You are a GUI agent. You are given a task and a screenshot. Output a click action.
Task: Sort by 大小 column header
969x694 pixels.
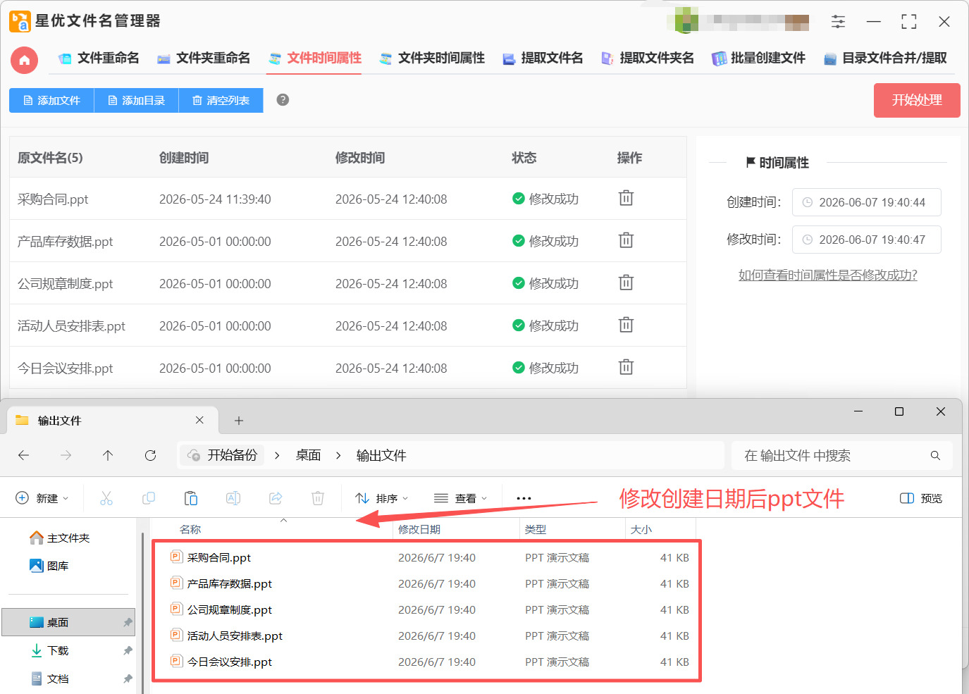point(641,529)
